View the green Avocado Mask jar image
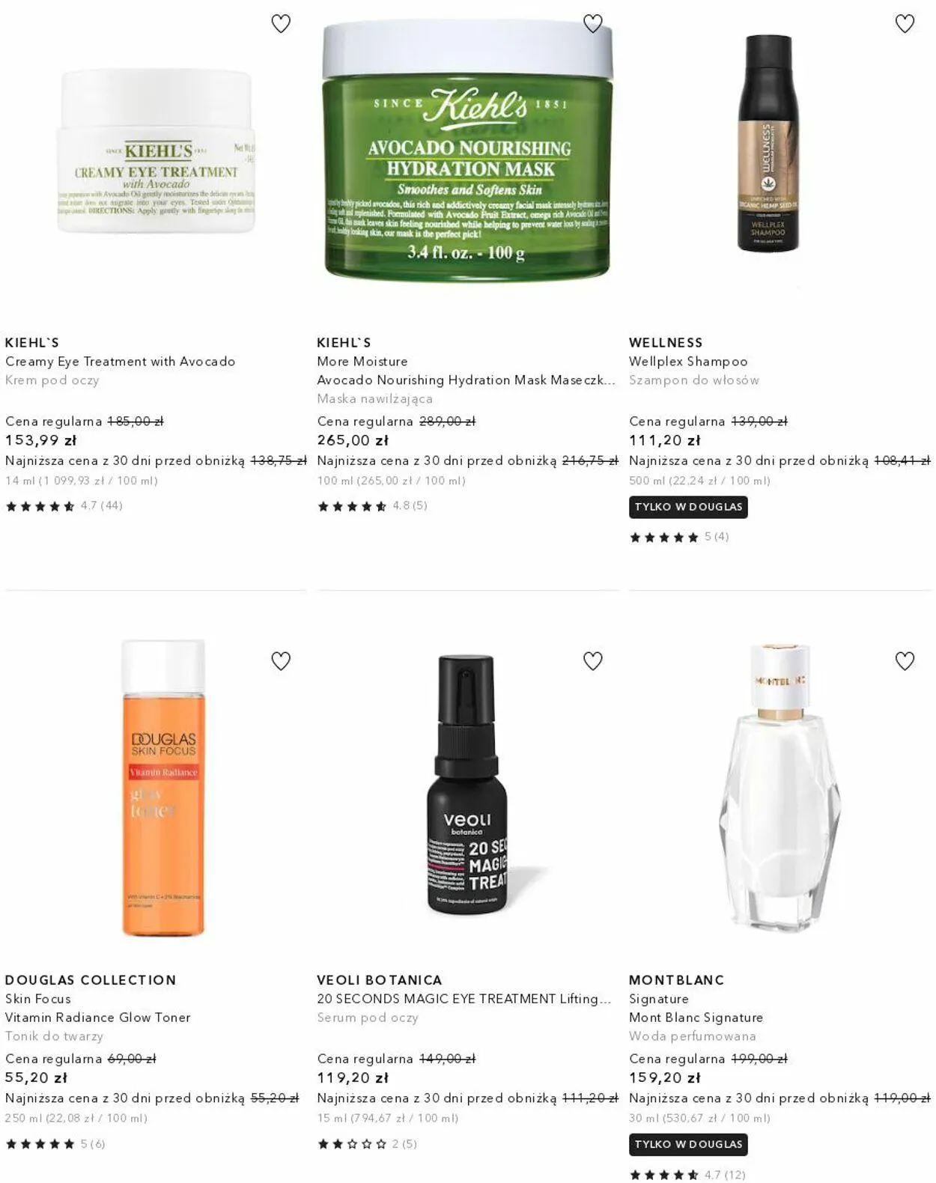 [468, 150]
